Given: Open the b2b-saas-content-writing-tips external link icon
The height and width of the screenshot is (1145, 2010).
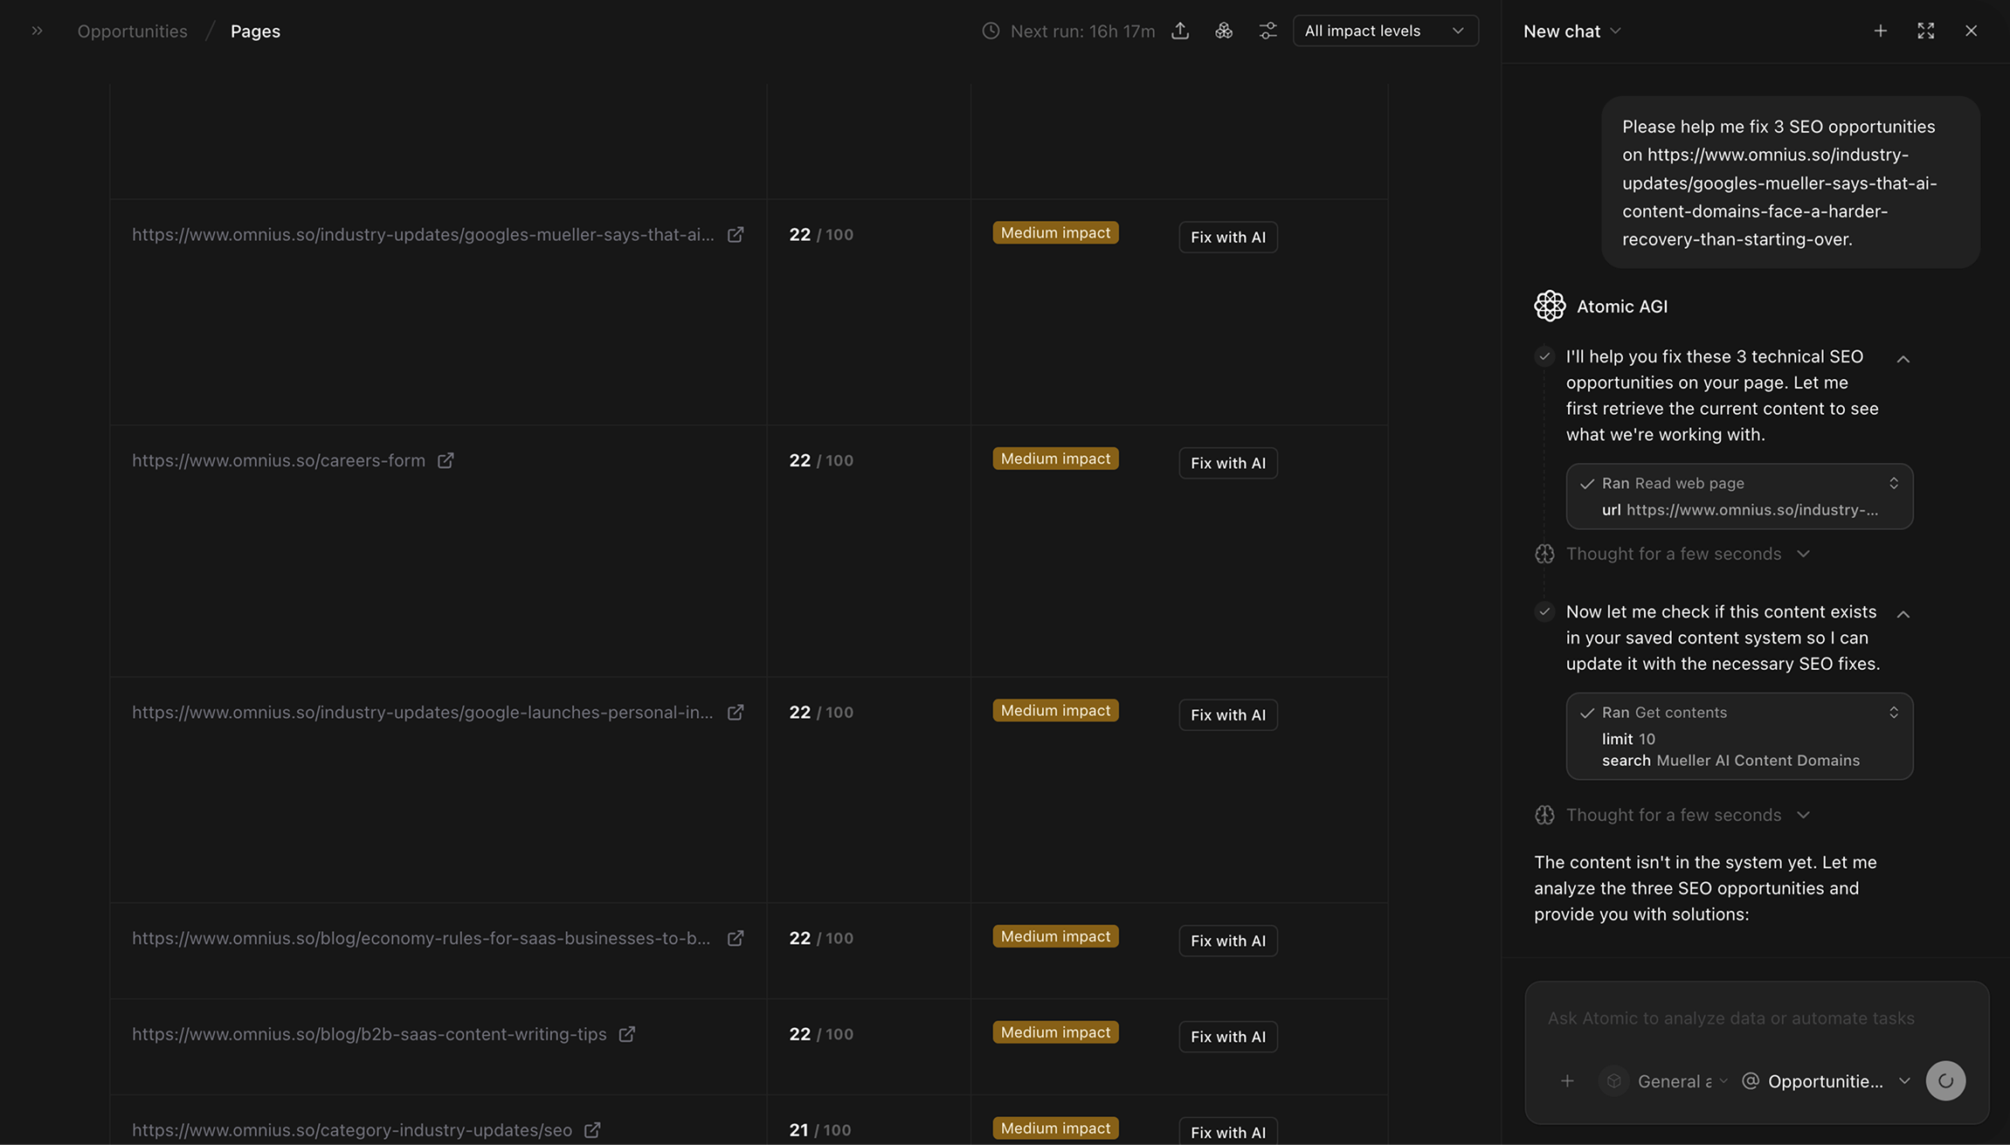Looking at the screenshot, I should click(627, 1034).
